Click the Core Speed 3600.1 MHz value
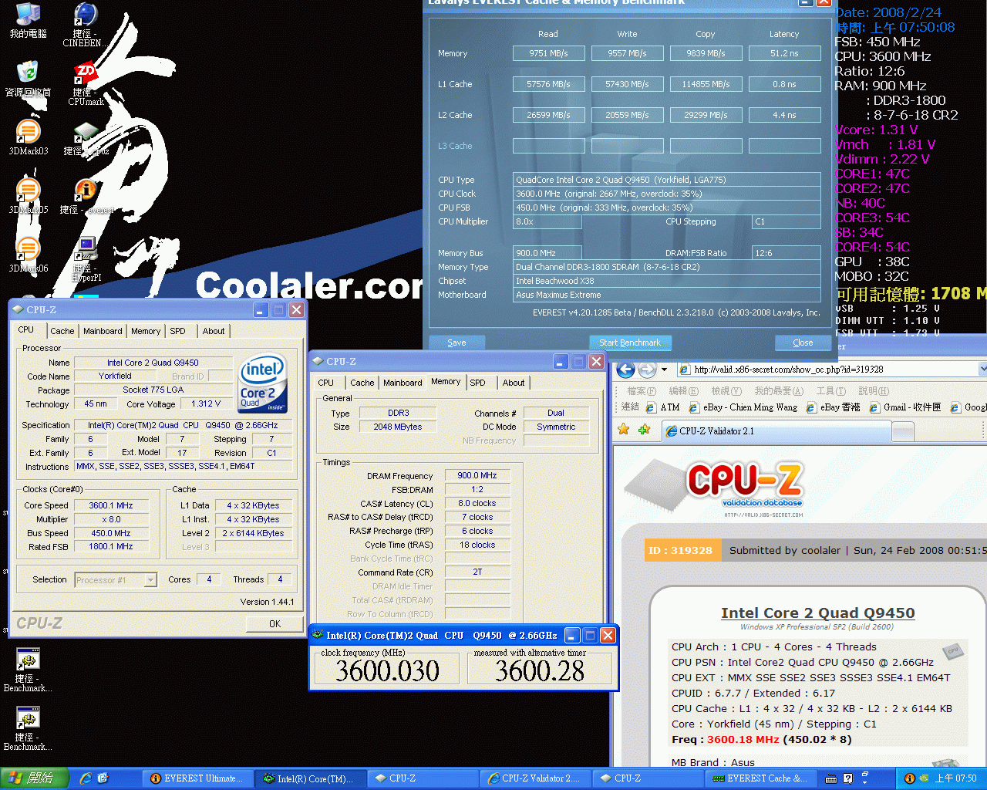Viewport: 987px width, 790px height. point(111,505)
